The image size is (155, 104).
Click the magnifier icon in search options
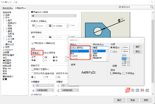pyautogui.click(x=152, y=7)
